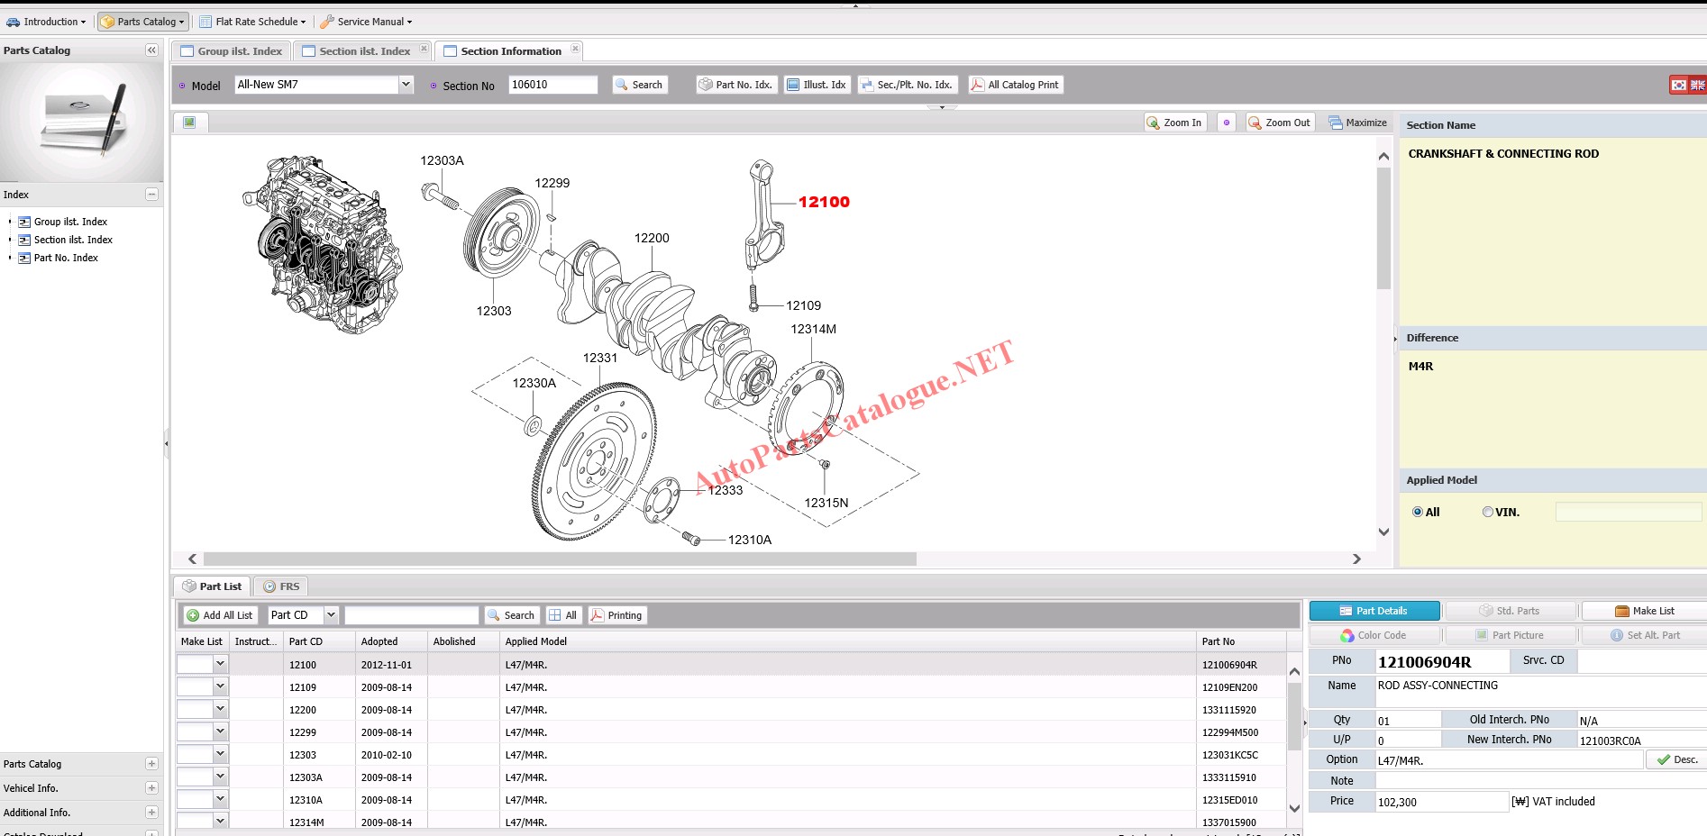Open the Model dropdown All-New SM7
This screenshot has height=836, width=1707.
coord(406,85)
